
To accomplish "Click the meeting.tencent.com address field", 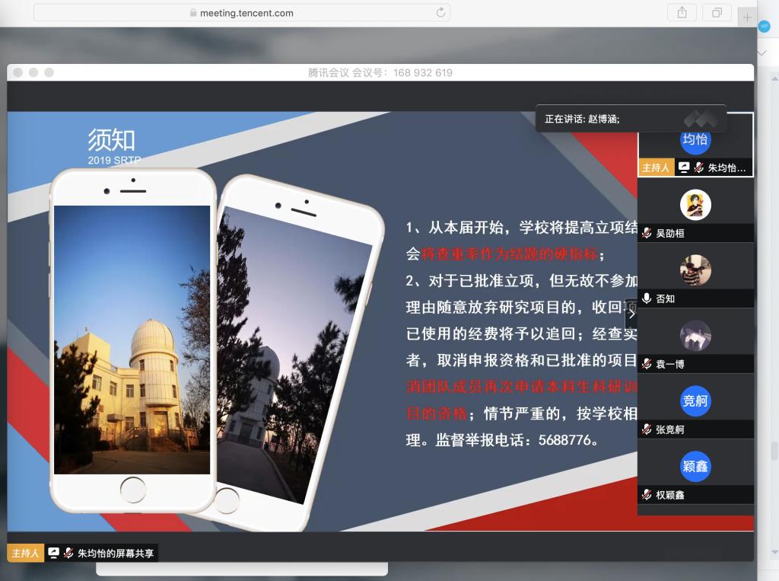I will point(242,13).
